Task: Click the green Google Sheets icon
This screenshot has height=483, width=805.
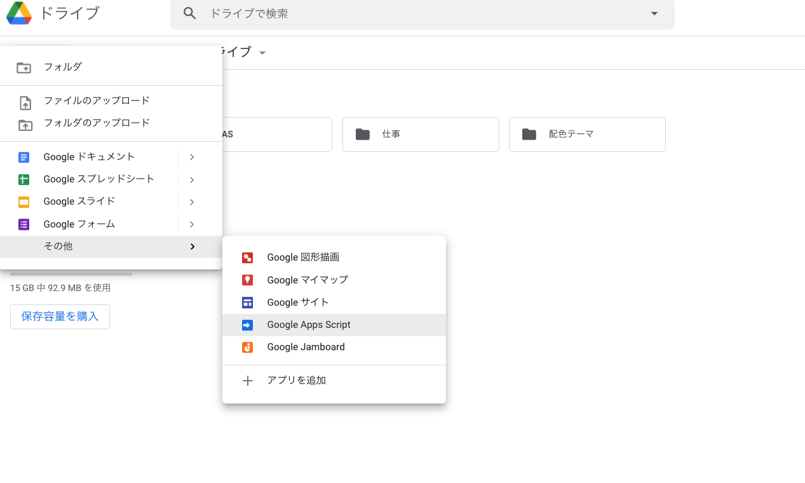Action: [x=24, y=180]
